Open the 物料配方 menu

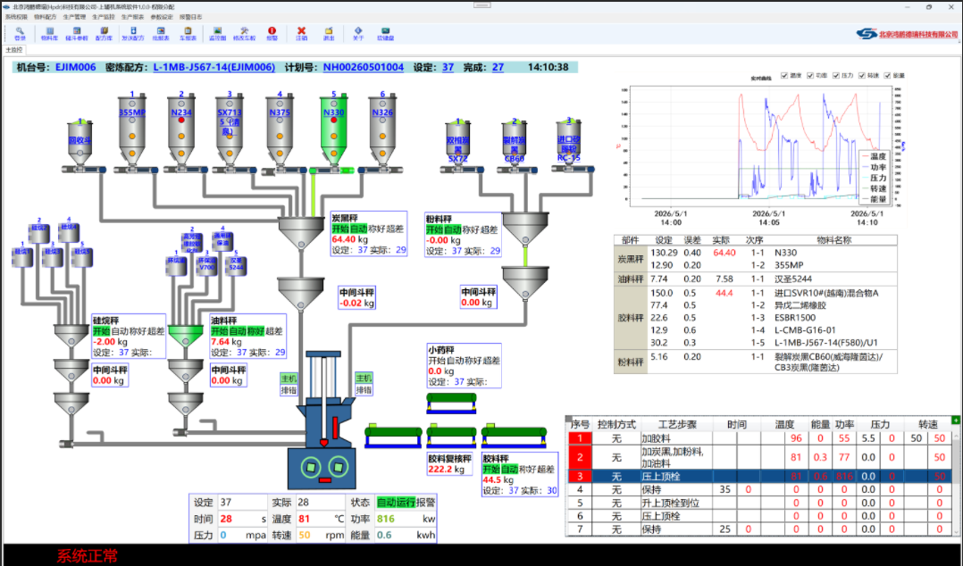pyautogui.click(x=45, y=17)
